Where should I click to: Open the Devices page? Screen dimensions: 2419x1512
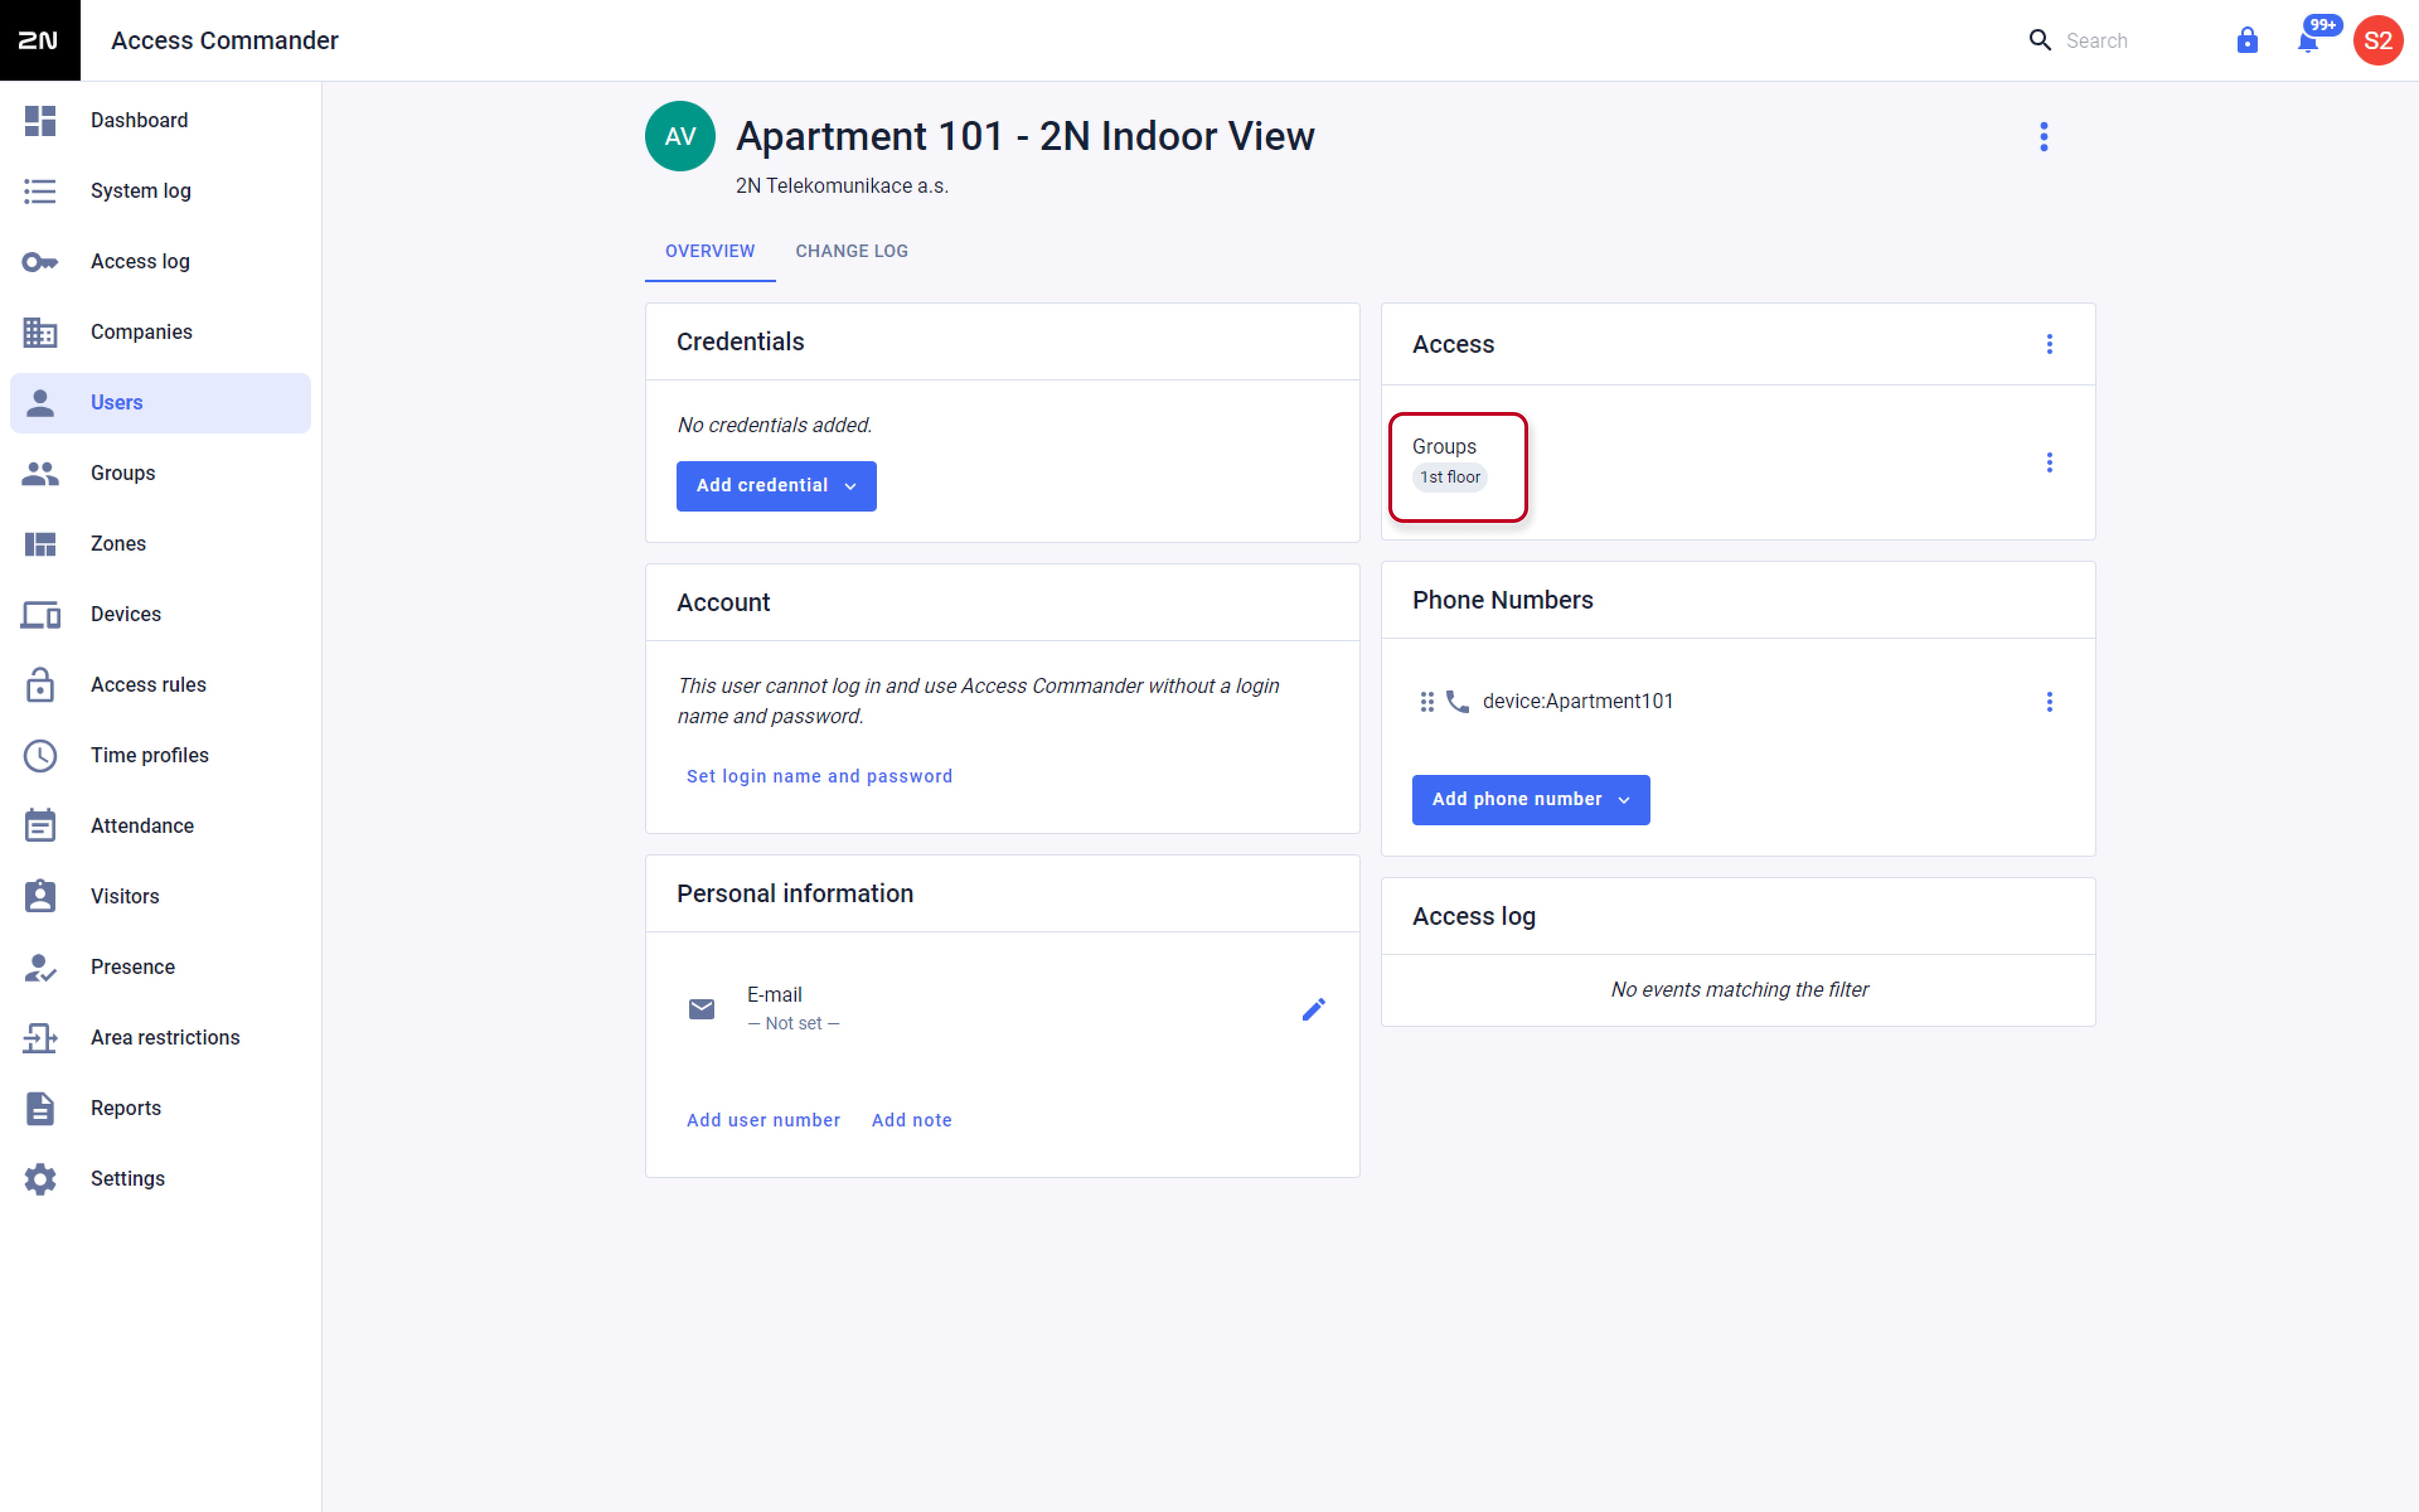tap(160, 615)
